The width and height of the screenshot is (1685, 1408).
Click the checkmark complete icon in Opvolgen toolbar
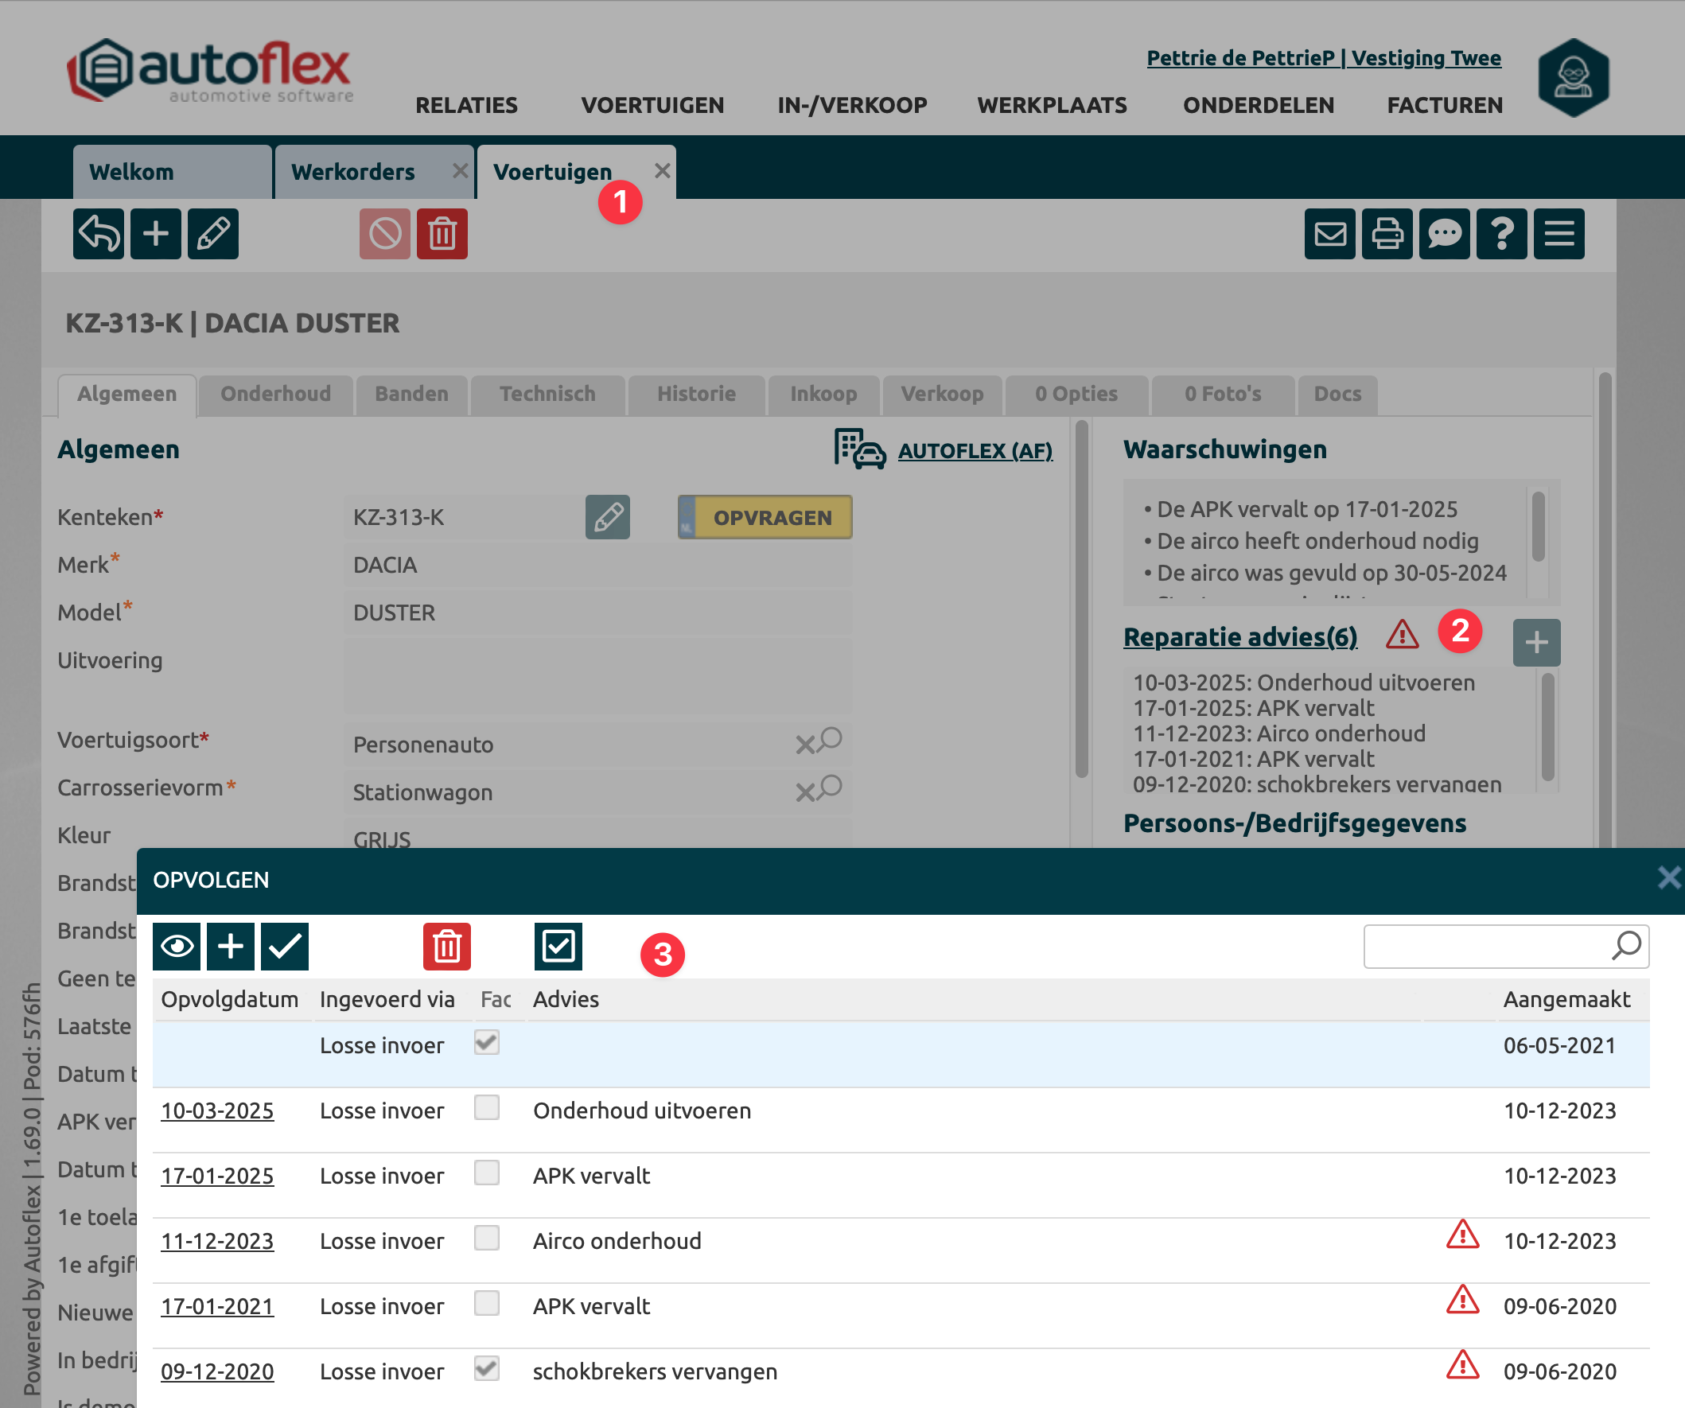(x=285, y=947)
